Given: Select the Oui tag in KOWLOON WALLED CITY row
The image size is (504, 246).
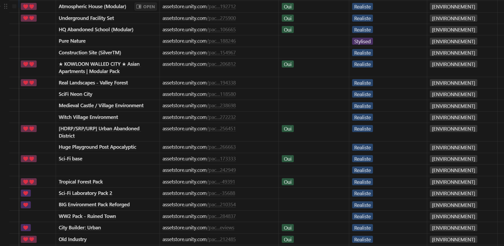Looking at the screenshot, I should click(288, 64).
